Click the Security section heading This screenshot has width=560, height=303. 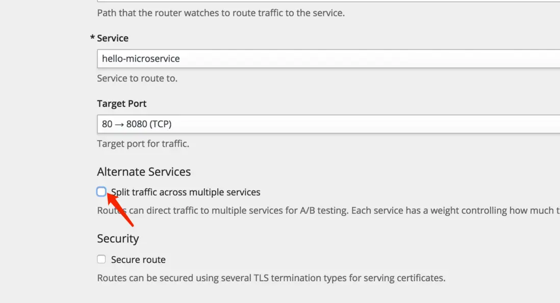coord(118,239)
